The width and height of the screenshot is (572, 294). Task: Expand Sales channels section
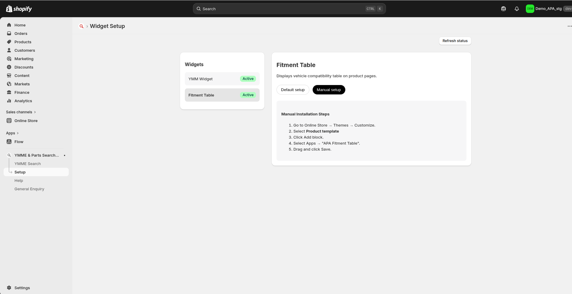point(21,112)
